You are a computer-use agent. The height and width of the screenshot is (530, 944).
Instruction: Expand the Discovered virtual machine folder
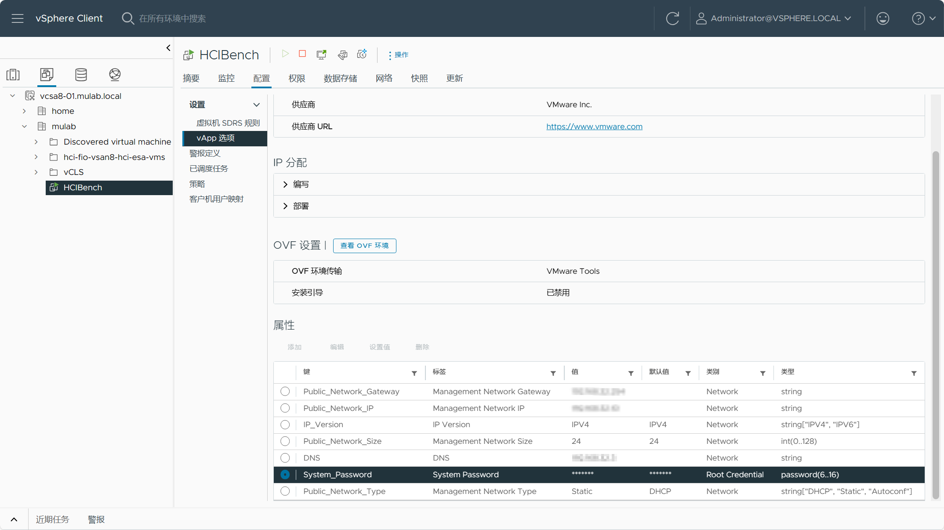click(36, 142)
